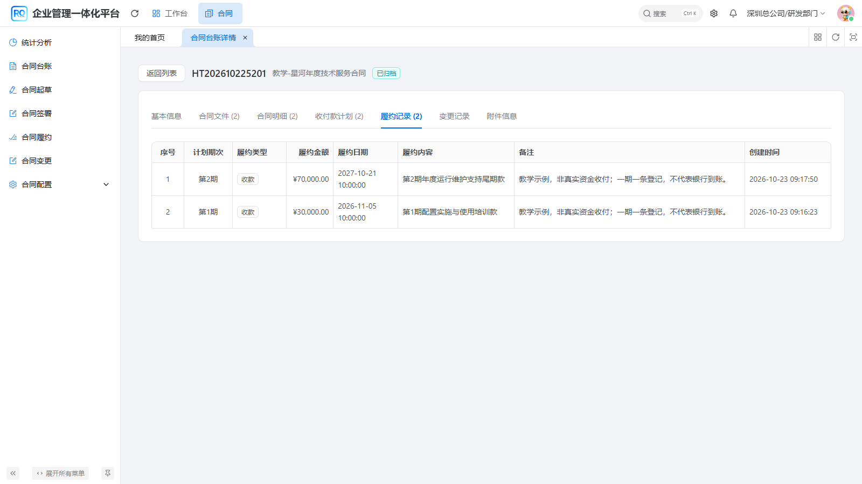Open the settings gear icon
Screen dimensions: 862x484
coord(714,13)
